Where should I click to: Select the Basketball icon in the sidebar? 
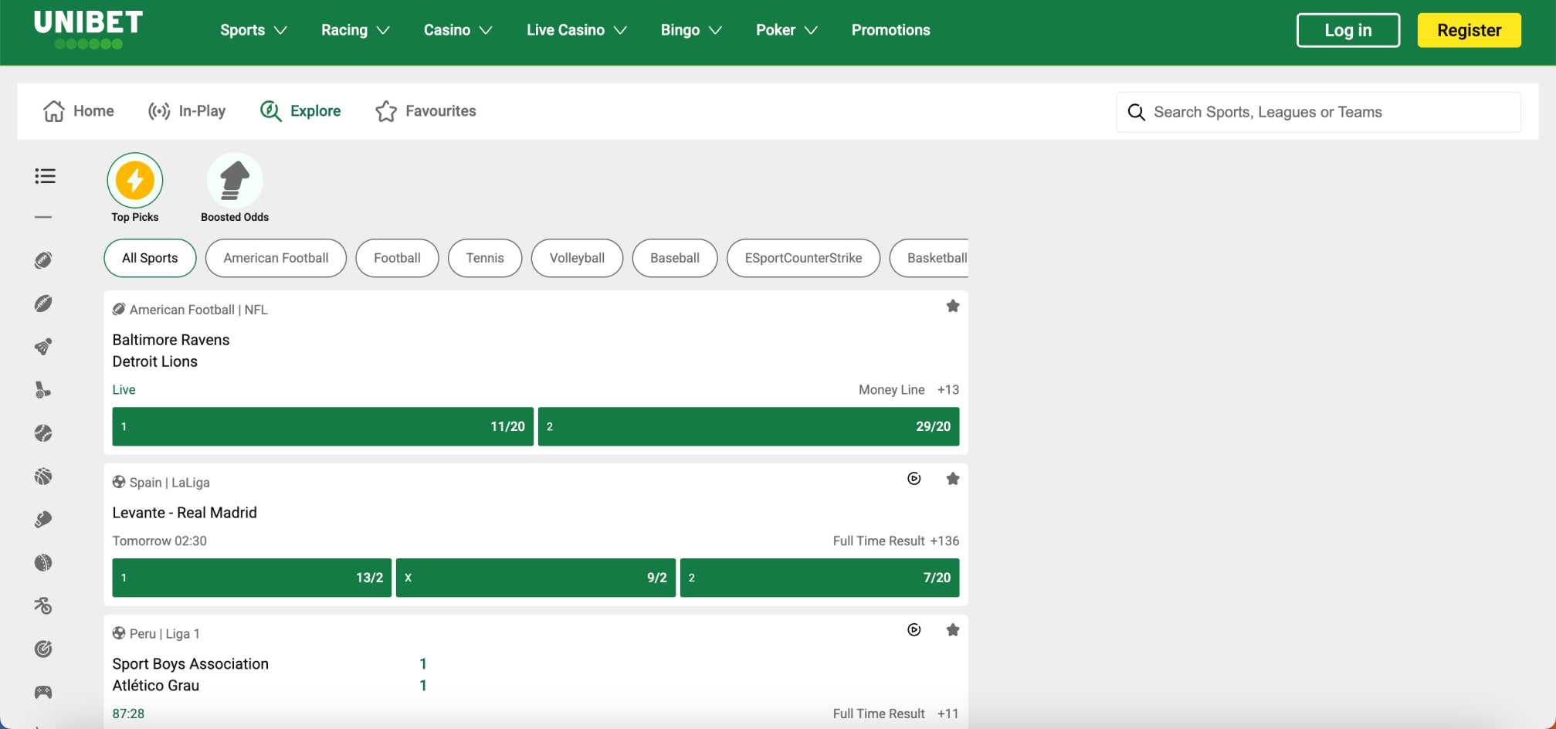coord(44,476)
